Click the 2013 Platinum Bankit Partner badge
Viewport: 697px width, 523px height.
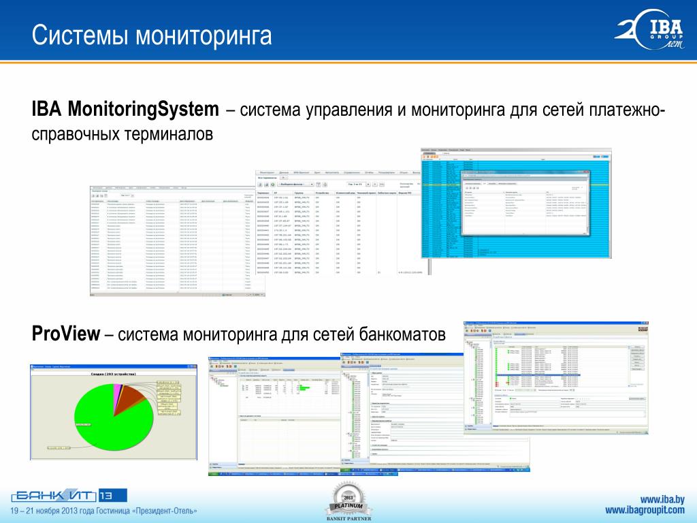[x=348, y=501]
